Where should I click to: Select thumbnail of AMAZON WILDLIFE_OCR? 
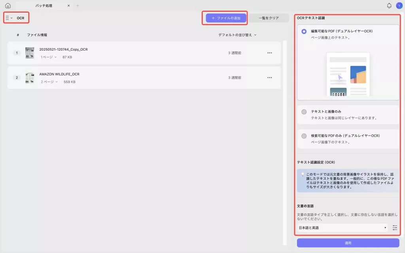pyautogui.click(x=30, y=78)
